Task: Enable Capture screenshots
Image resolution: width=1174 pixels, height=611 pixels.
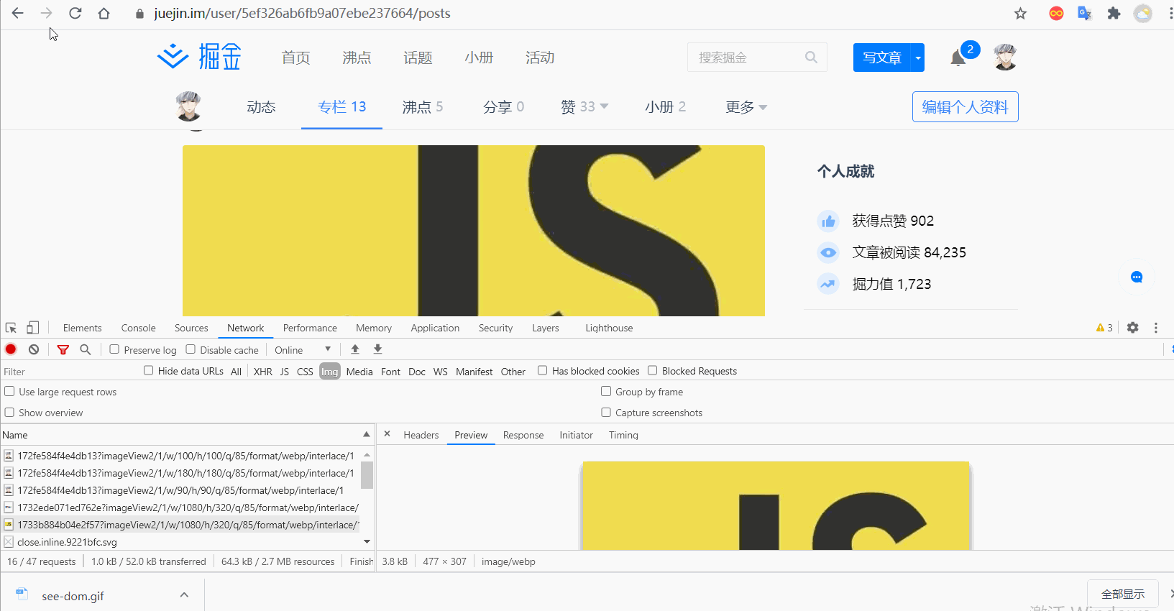Action: tap(606, 412)
